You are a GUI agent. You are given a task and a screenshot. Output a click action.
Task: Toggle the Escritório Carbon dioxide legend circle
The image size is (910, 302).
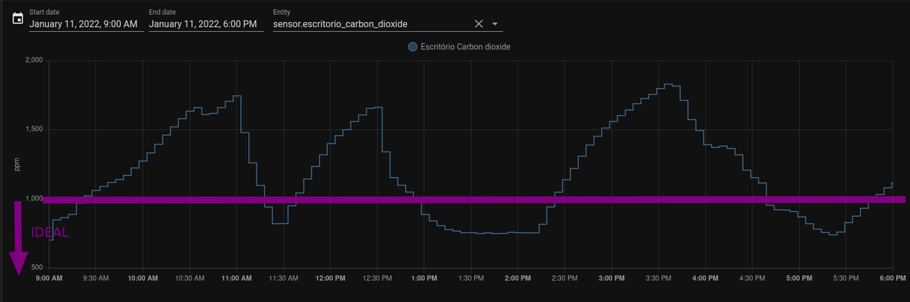click(x=412, y=47)
